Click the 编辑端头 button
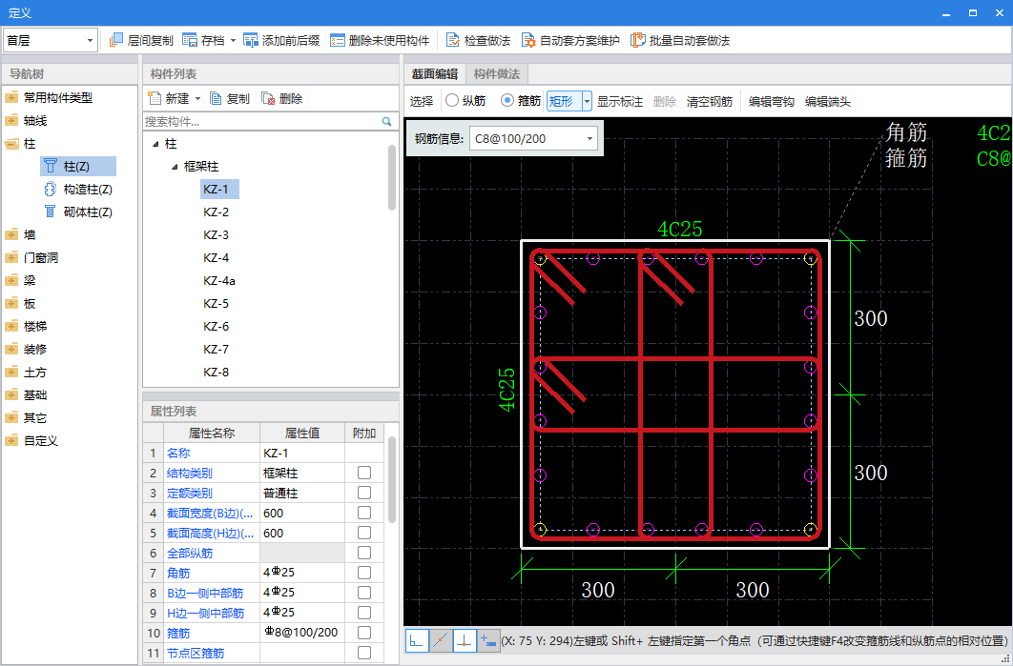 pos(828,101)
